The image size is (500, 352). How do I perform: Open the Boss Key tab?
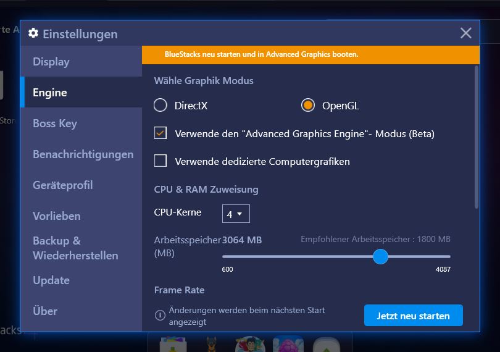(x=81, y=123)
